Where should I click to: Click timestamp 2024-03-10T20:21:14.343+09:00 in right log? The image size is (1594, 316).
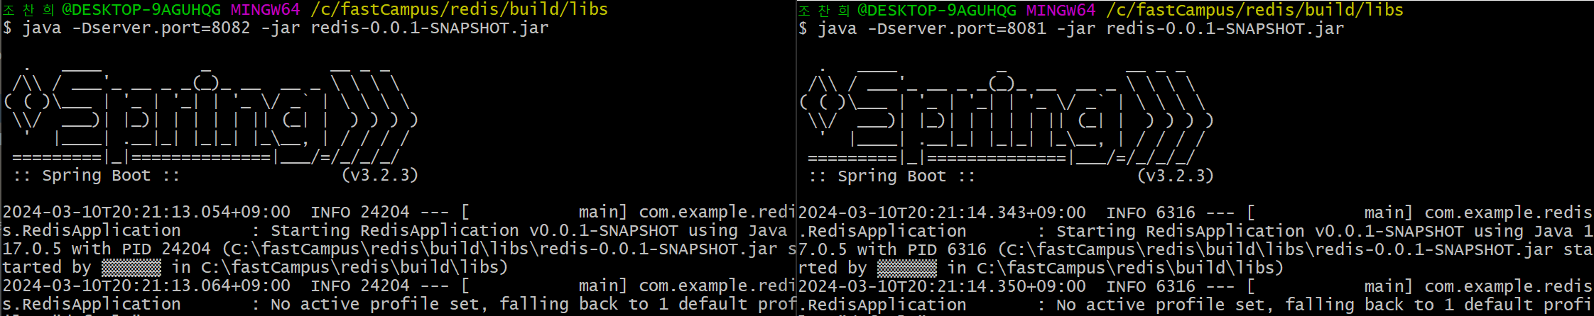tap(942, 213)
